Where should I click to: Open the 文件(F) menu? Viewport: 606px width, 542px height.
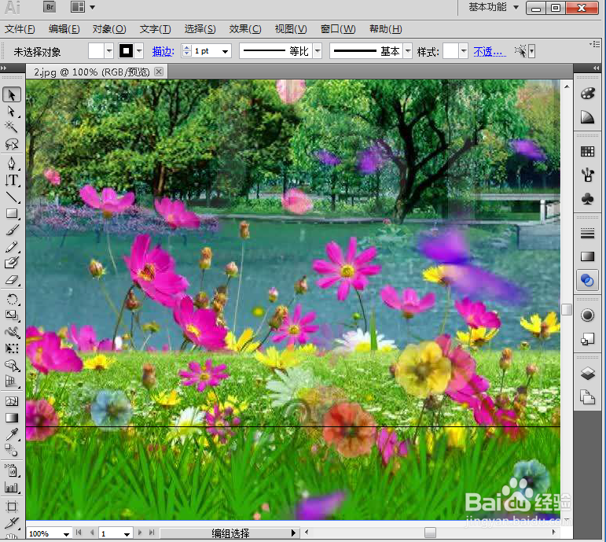click(20, 29)
